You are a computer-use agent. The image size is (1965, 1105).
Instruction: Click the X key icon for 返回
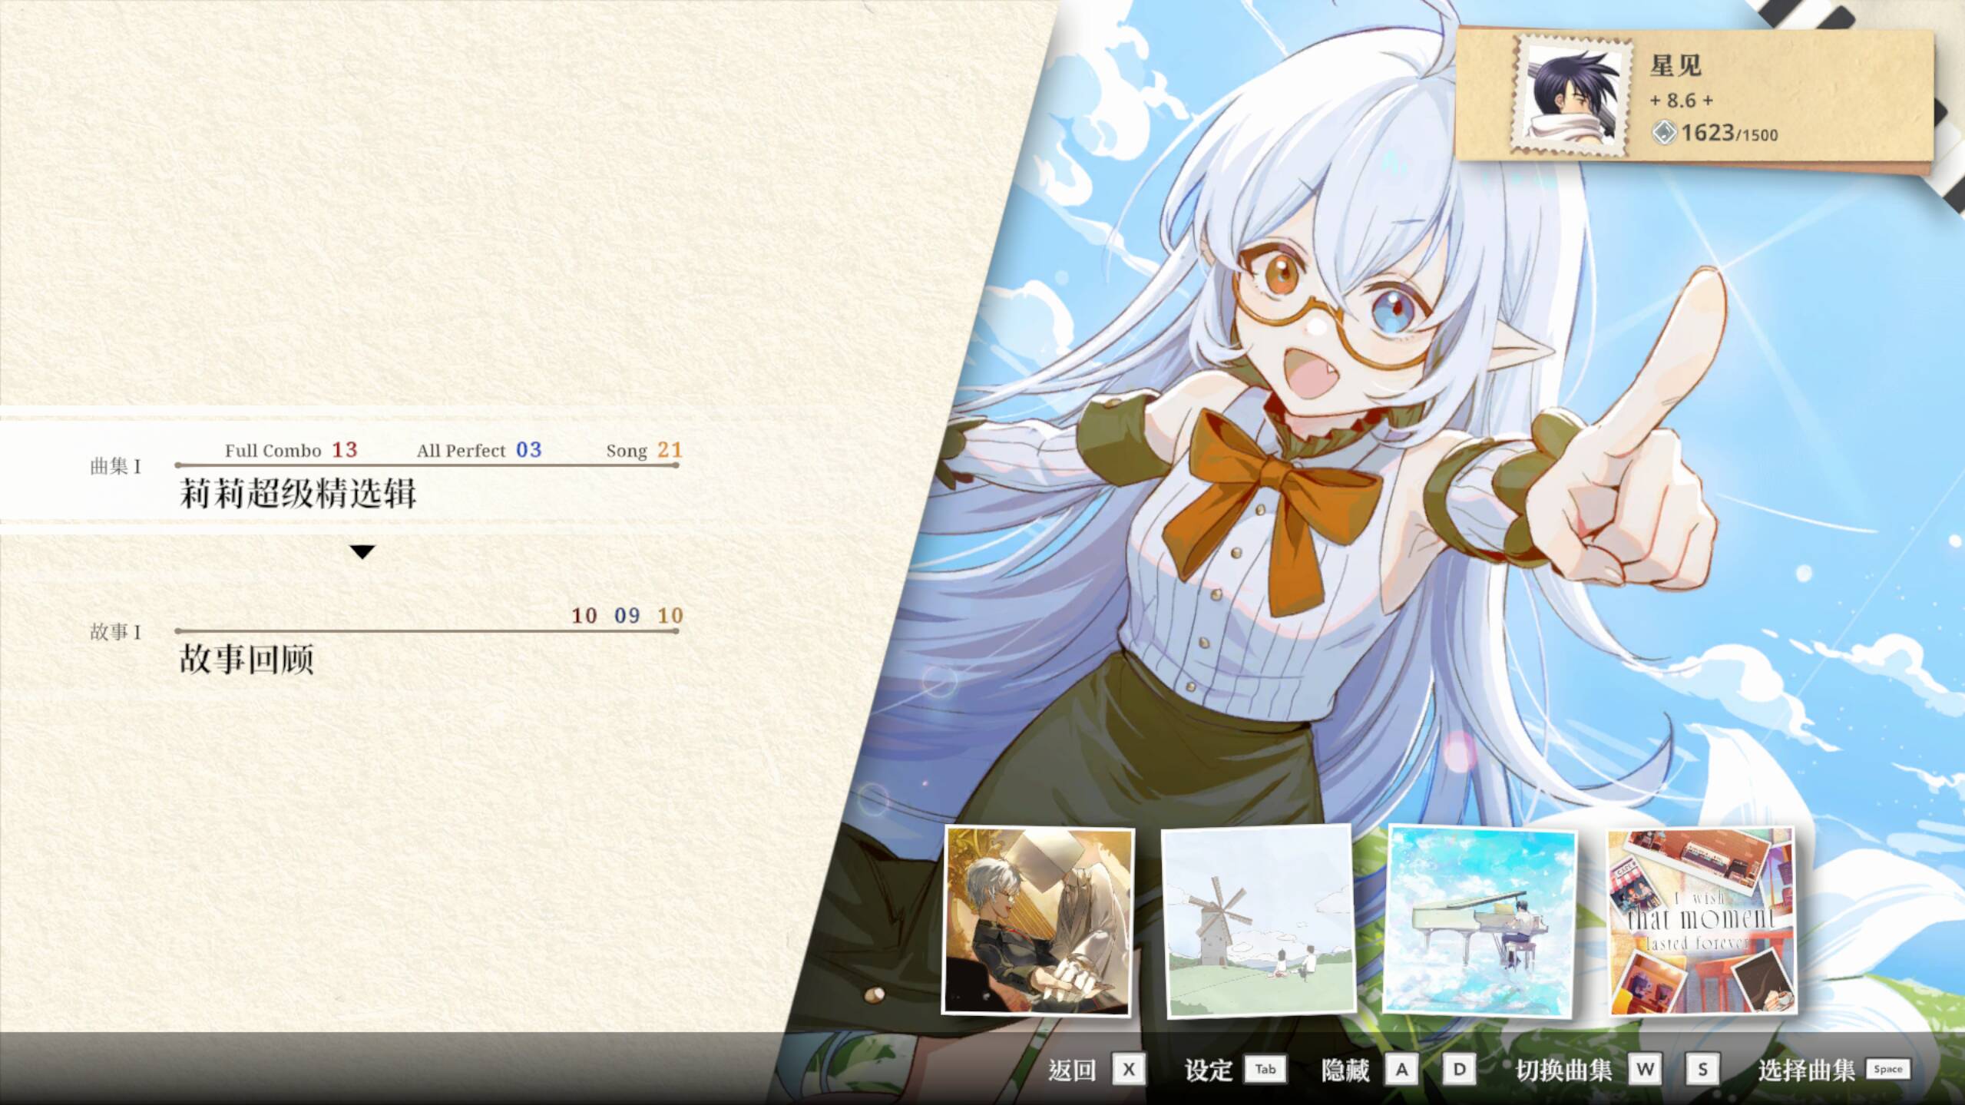(x=1128, y=1069)
